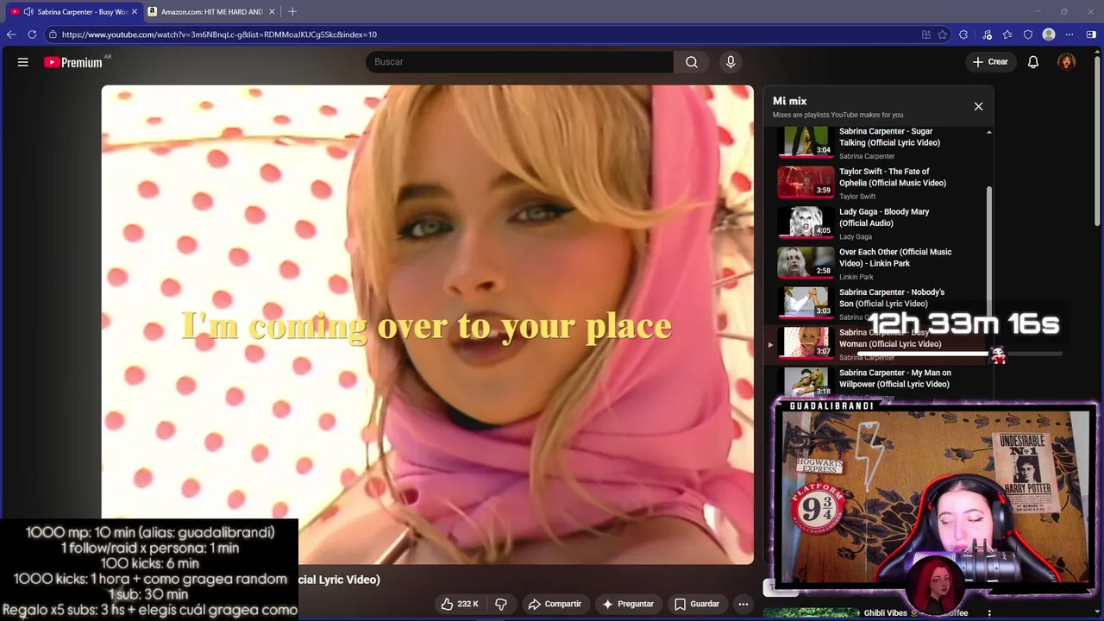Play My Man on Willpower thumbnail
The width and height of the screenshot is (1104, 621).
tap(806, 383)
